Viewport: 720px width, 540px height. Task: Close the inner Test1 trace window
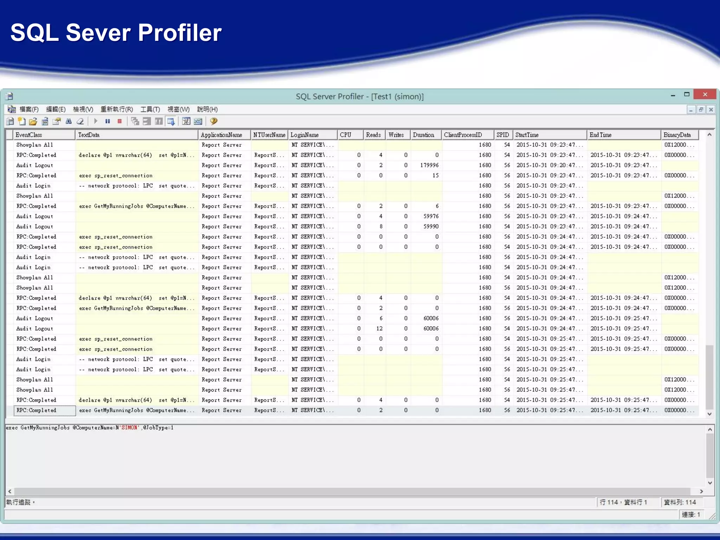click(711, 110)
